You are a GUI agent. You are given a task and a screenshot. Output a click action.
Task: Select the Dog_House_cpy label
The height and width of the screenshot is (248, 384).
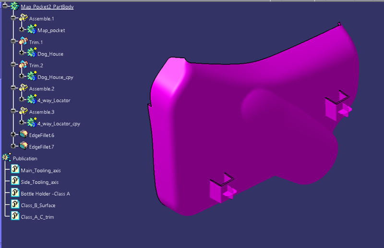(55, 77)
